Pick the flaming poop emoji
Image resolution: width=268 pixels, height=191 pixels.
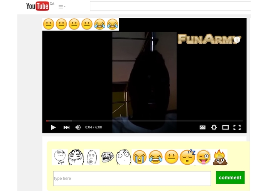click(220, 157)
